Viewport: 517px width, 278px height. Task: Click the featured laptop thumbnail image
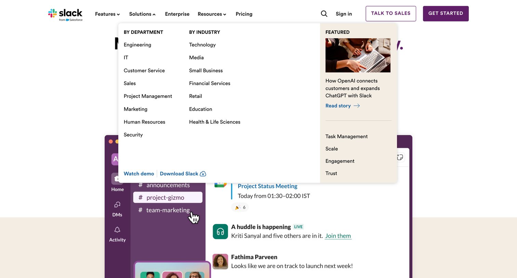[358, 55]
